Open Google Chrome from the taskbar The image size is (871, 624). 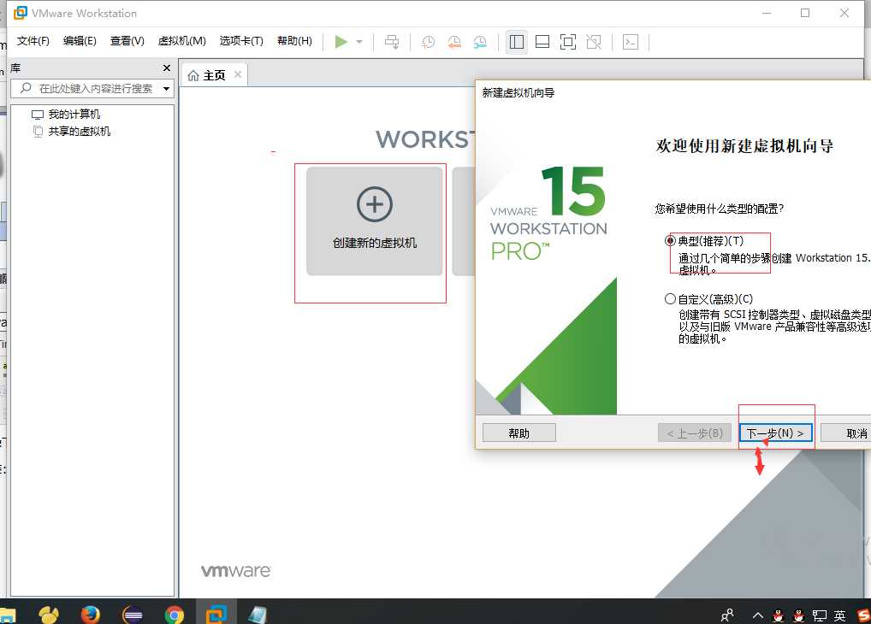pyautogui.click(x=175, y=614)
